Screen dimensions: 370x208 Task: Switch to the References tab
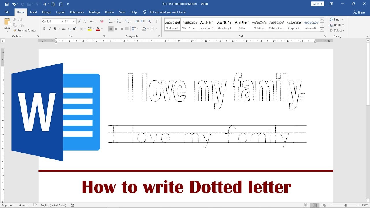coord(77,12)
